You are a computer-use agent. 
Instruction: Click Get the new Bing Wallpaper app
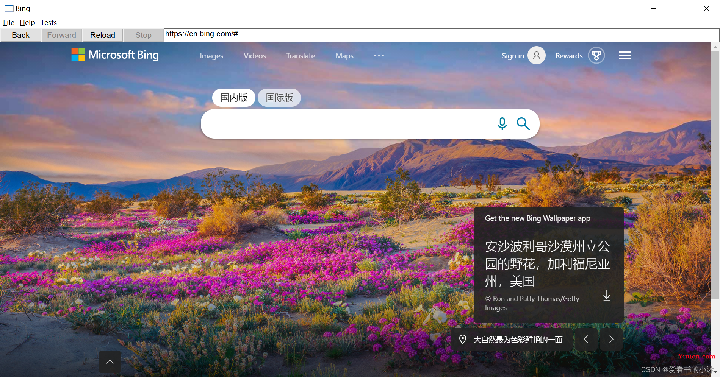point(537,218)
